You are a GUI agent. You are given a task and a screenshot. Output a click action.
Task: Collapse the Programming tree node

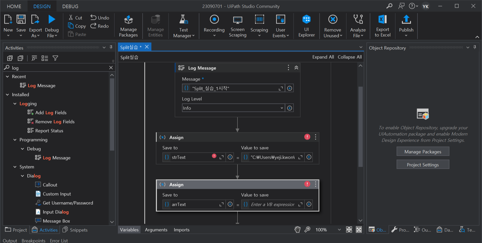(15, 140)
